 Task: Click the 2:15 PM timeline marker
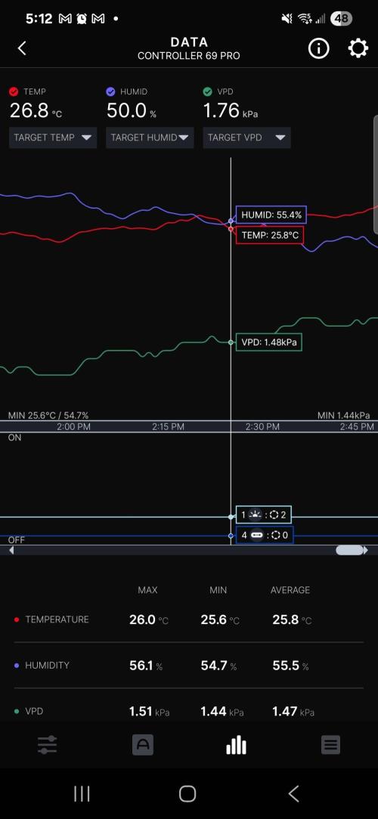click(x=168, y=427)
